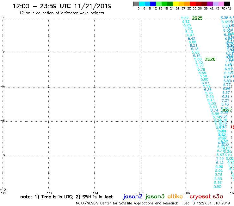This screenshot has width=234, height=206.
Task: Click the subtitle '12 hour collection of altimeter wave heights'
Action: coord(61,13)
